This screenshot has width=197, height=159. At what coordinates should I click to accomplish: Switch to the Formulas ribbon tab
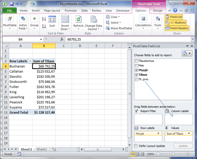(x=71, y=11)
